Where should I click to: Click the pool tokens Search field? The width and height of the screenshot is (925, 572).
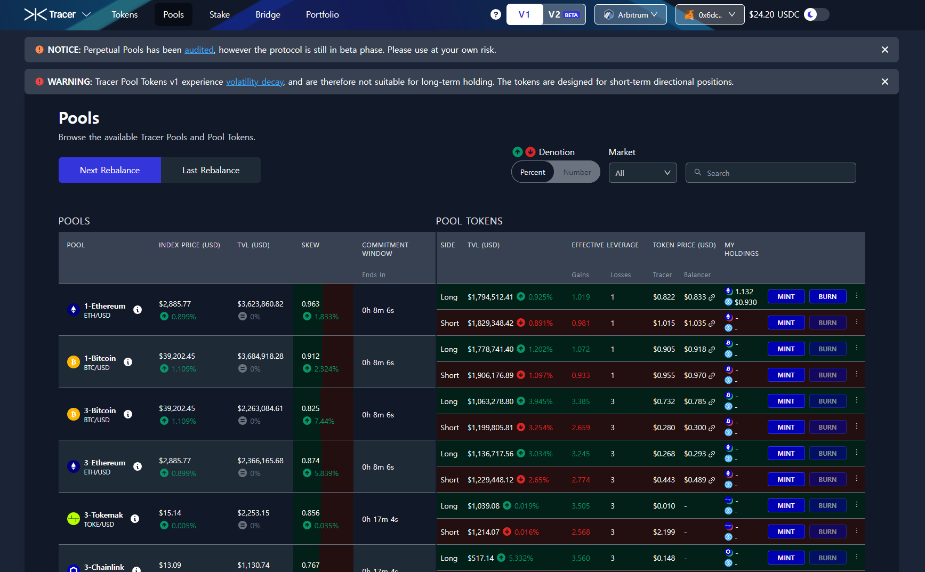tap(770, 173)
